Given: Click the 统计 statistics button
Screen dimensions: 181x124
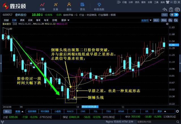Looking at the screenshot, I should click(156, 20).
